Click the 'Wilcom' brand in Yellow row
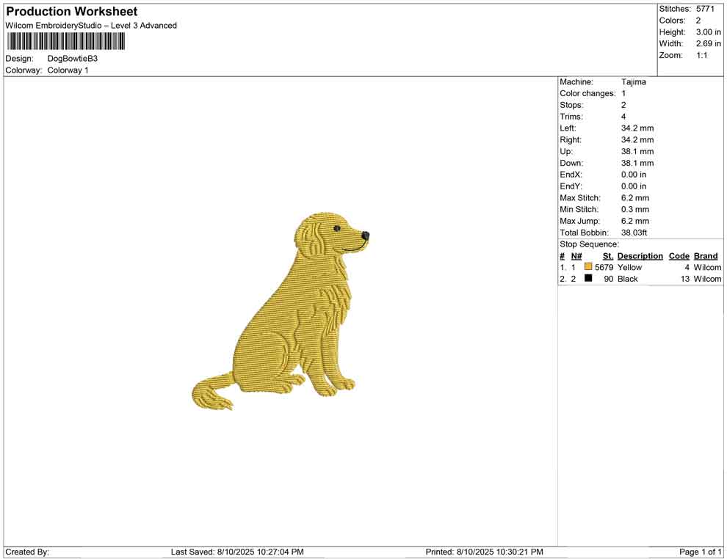This screenshot has height=559, width=727. 707,267
